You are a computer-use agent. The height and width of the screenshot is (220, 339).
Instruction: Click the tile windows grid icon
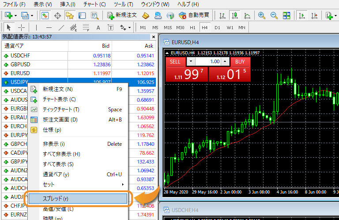click(286, 15)
